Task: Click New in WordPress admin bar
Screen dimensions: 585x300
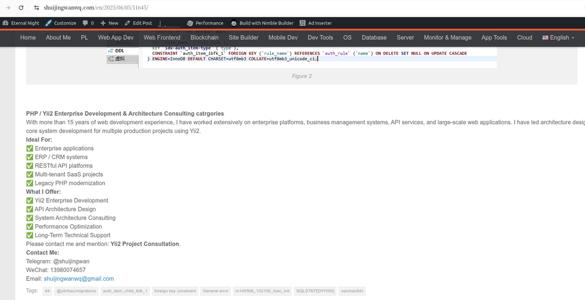Action: coord(109,23)
